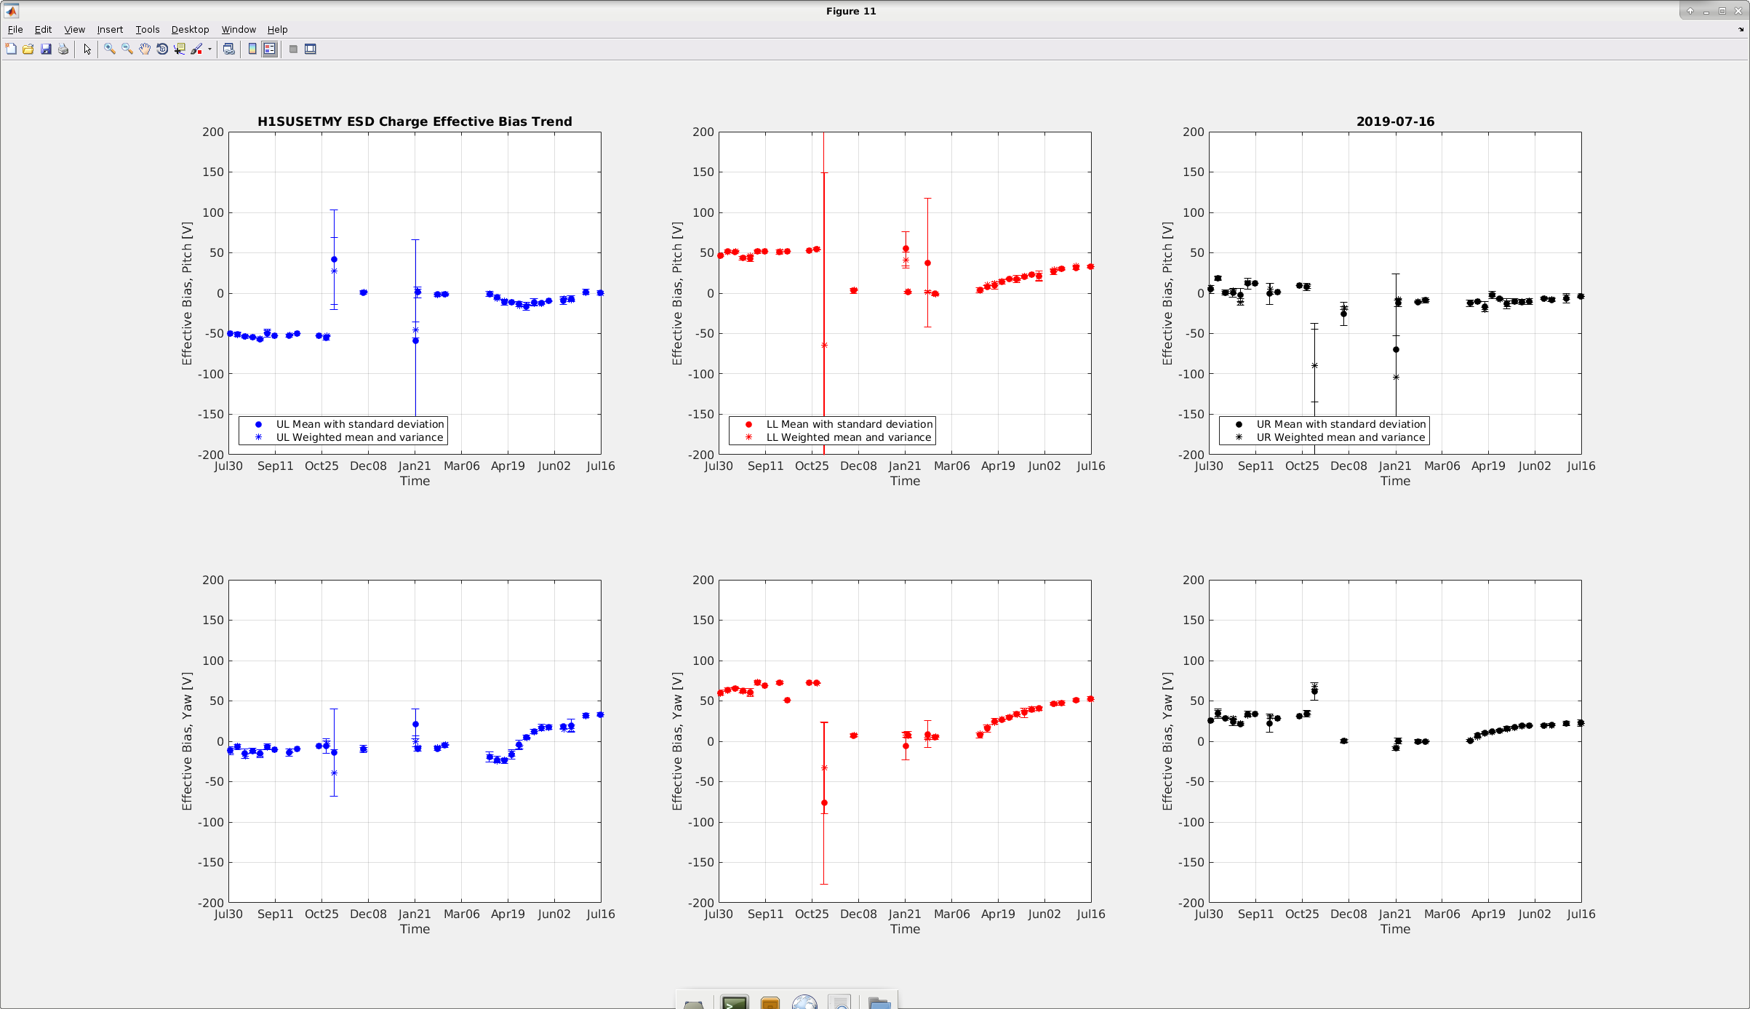Open the Help menu
This screenshot has width=1750, height=1009.
(x=277, y=29)
